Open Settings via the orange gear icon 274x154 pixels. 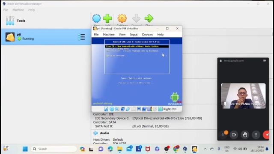122,18
